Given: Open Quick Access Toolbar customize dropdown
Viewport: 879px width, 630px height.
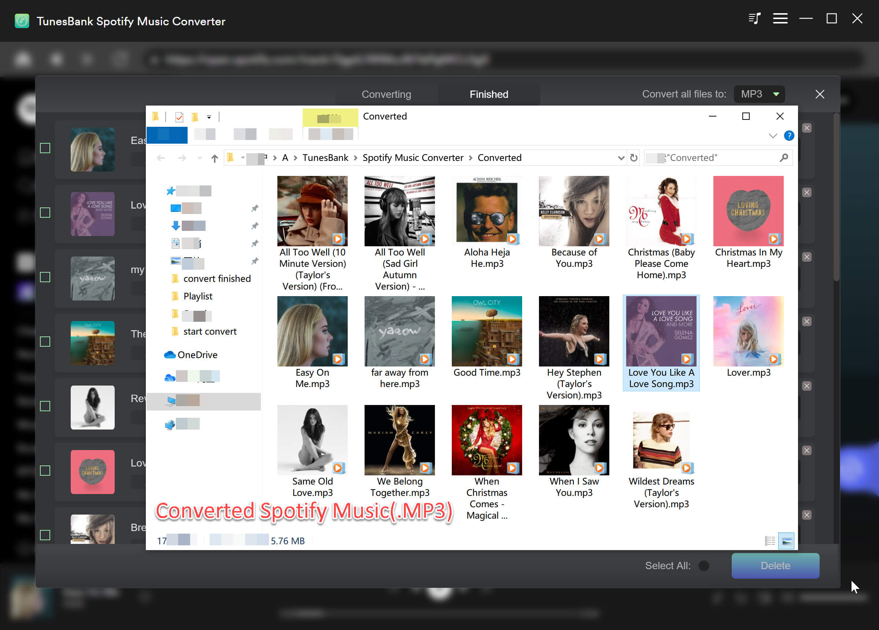Looking at the screenshot, I should (209, 117).
